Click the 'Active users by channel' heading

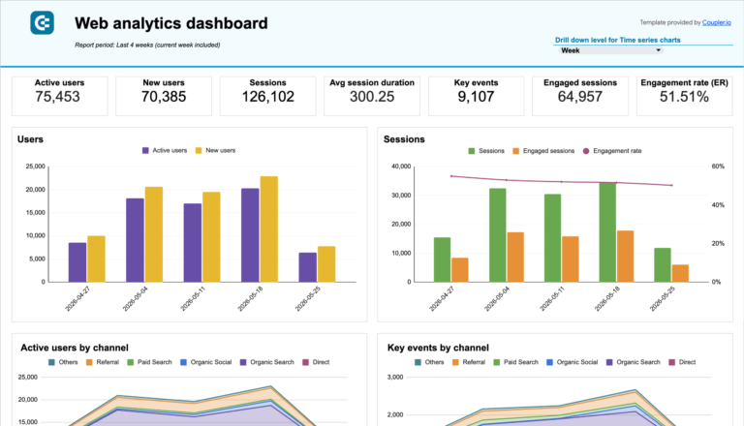(75, 348)
